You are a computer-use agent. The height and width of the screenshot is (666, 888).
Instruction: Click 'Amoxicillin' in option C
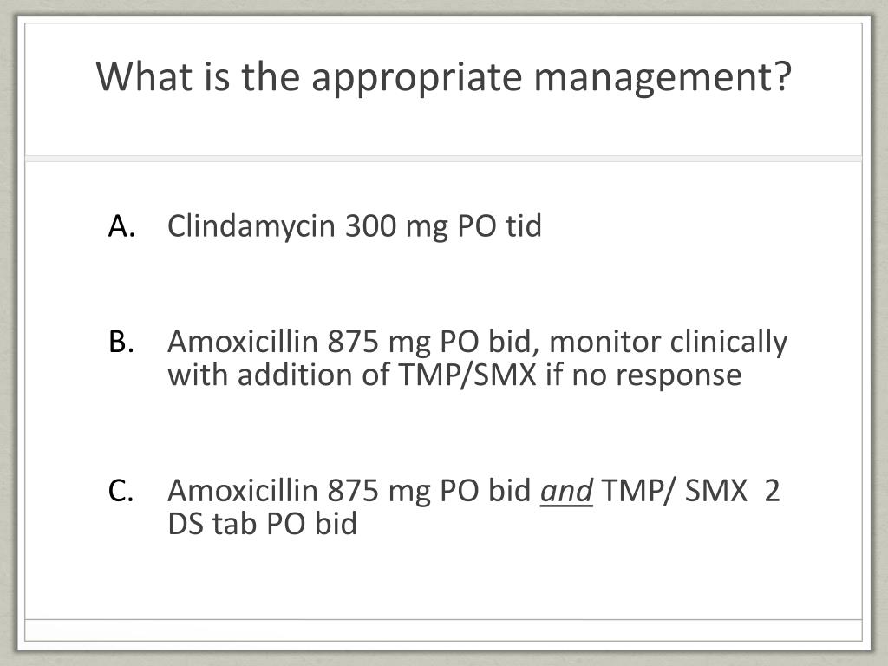[x=243, y=491]
